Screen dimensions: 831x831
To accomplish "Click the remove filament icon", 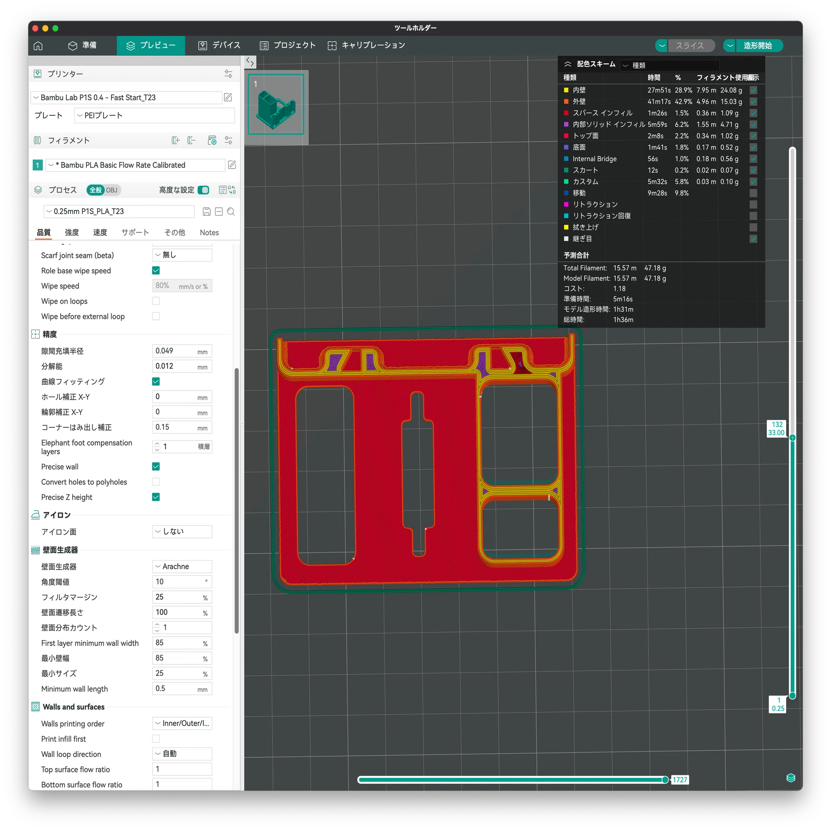I will (192, 140).
